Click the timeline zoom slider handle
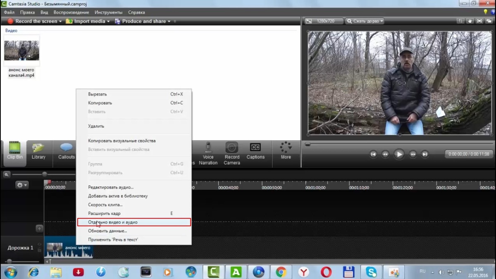496x279 pixels. click(x=45, y=174)
